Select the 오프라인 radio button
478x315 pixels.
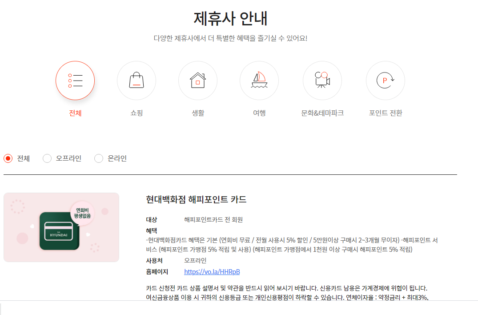[47, 158]
